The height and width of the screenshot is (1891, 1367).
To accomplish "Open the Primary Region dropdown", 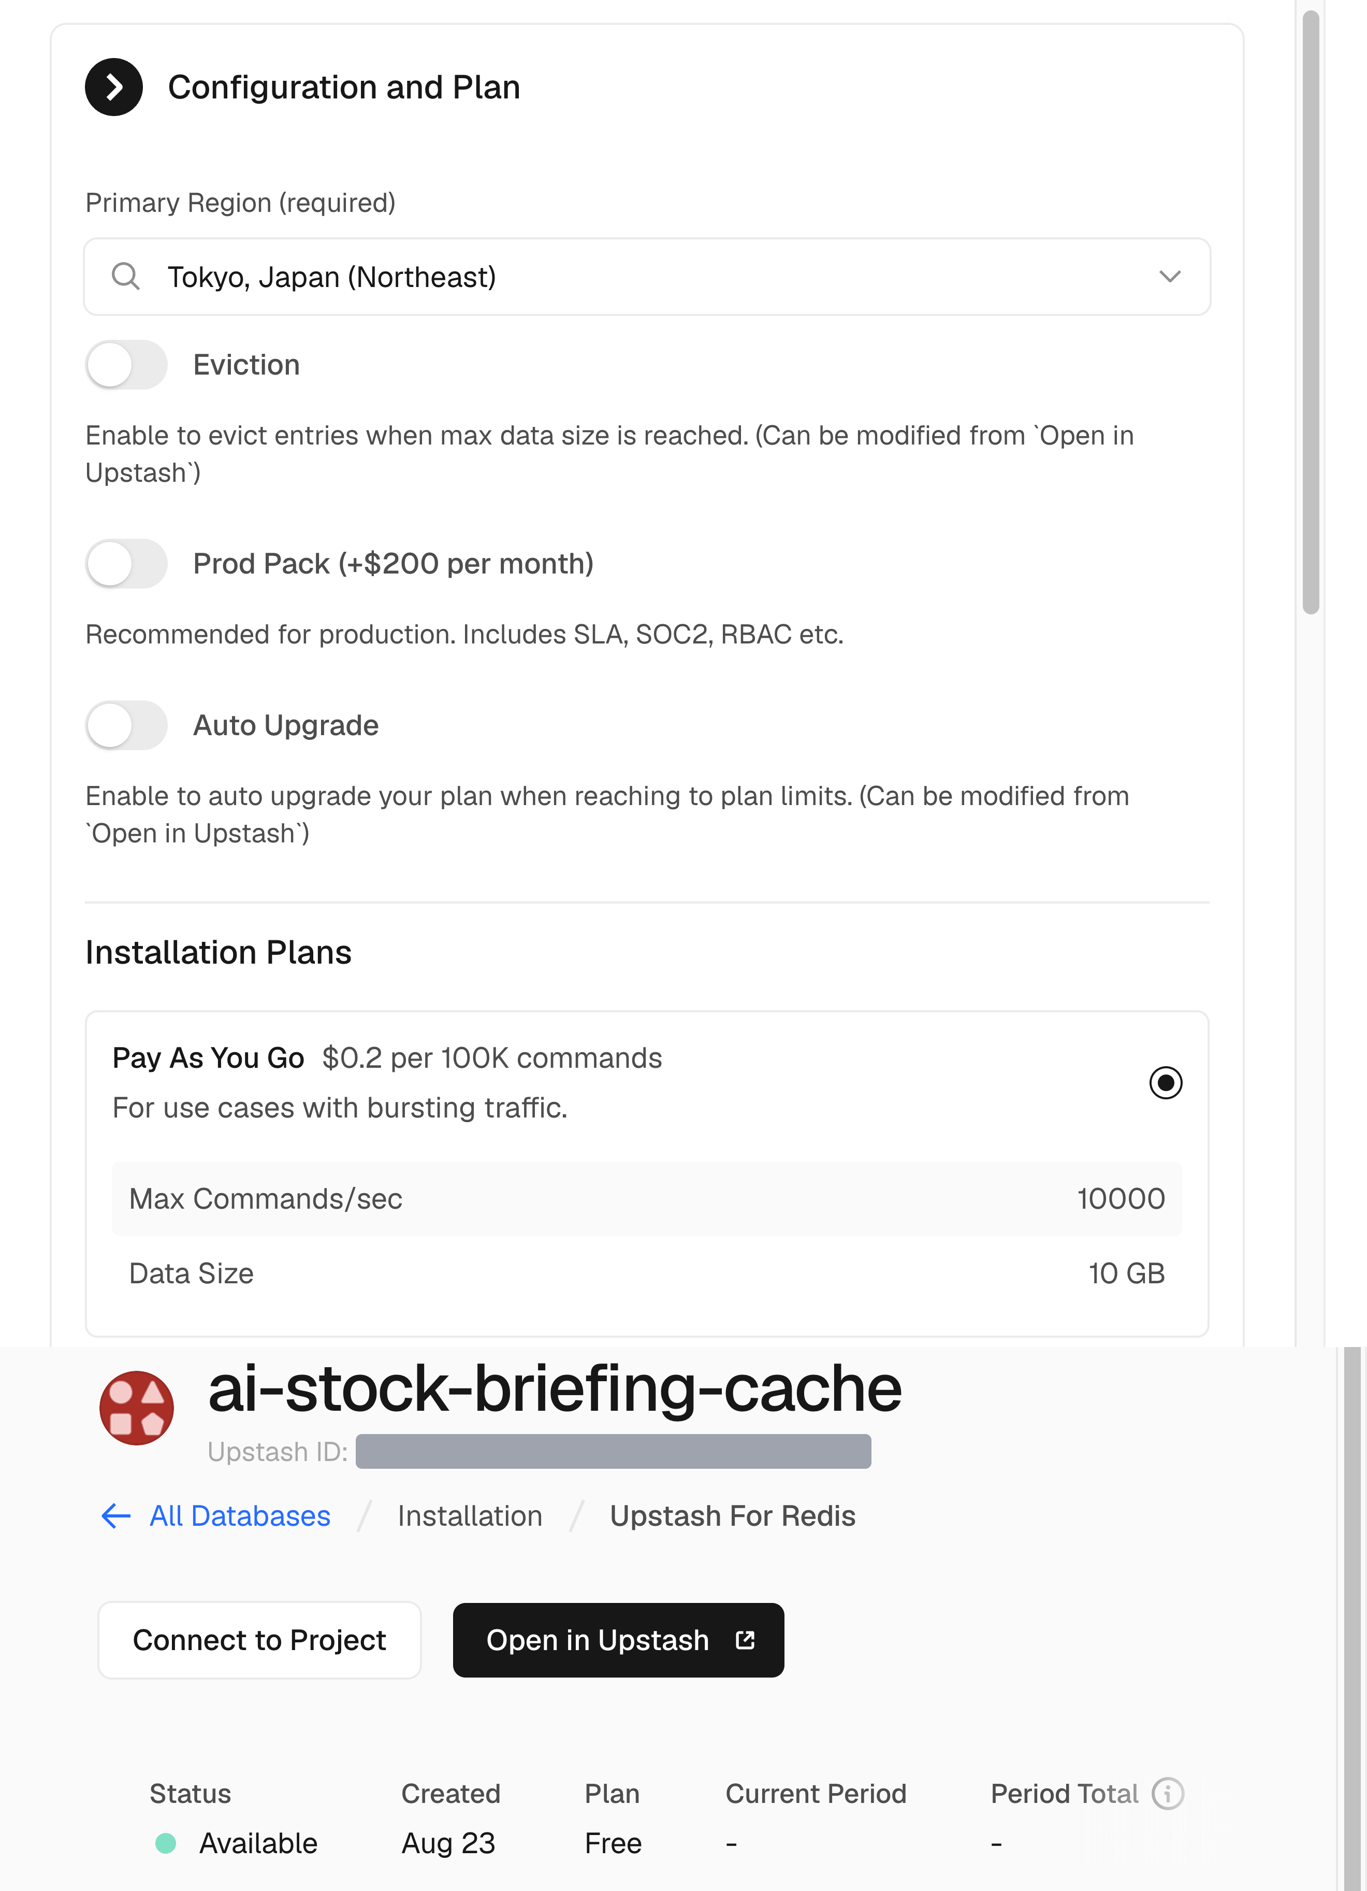I will pyautogui.click(x=647, y=277).
